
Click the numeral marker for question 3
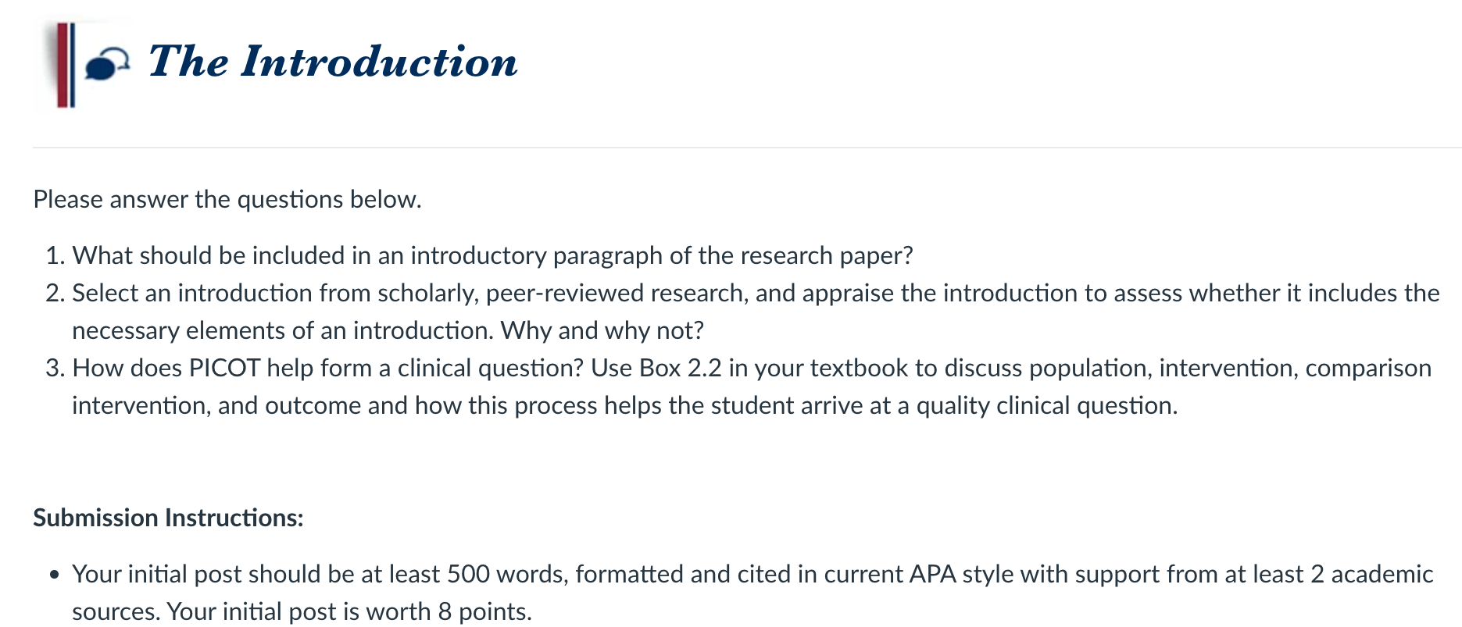click(55, 368)
